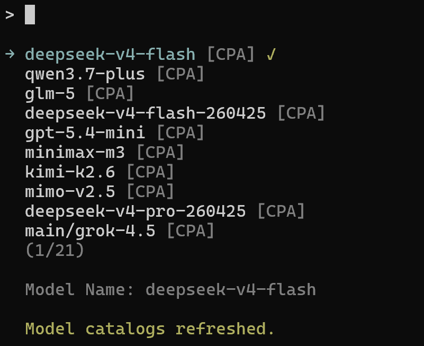Click the arrow pointer before deepseek-v4-flash
Screen dimensions: 424x346
tap(10, 54)
